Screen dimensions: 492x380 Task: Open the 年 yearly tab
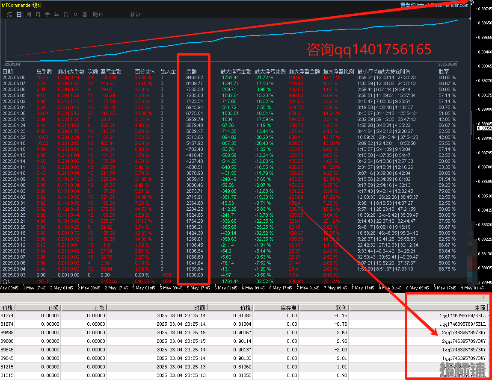(57, 15)
